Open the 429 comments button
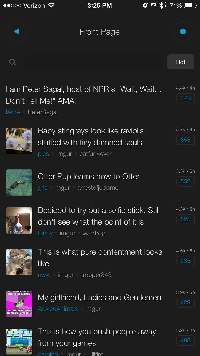 click(x=185, y=303)
